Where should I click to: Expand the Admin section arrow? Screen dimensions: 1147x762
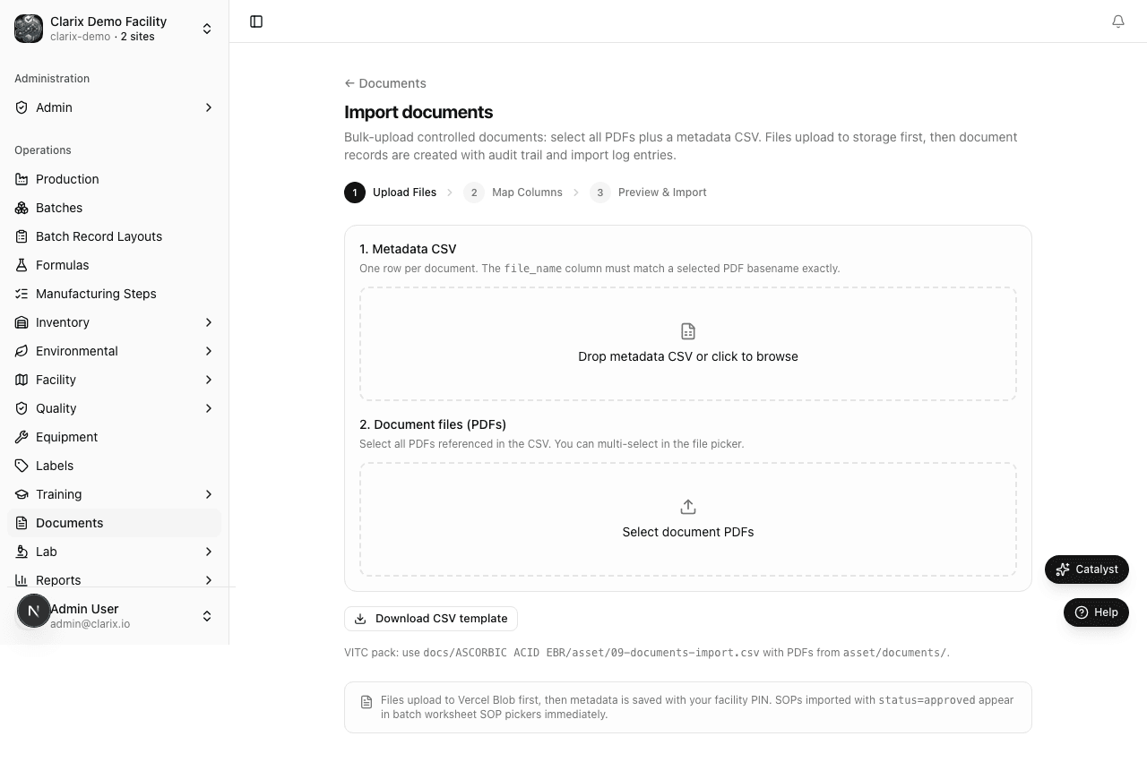click(209, 107)
